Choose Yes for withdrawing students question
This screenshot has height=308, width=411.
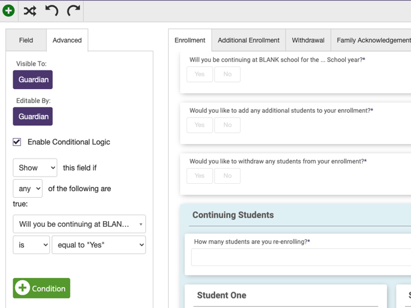tap(199, 175)
